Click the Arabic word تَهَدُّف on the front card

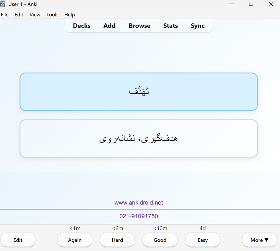[x=139, y=91]
